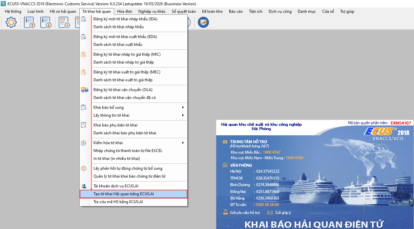Viewport: 414px width, 229px height.
Task: Click the support agent icon on the banner
Action: click(225, 212)
